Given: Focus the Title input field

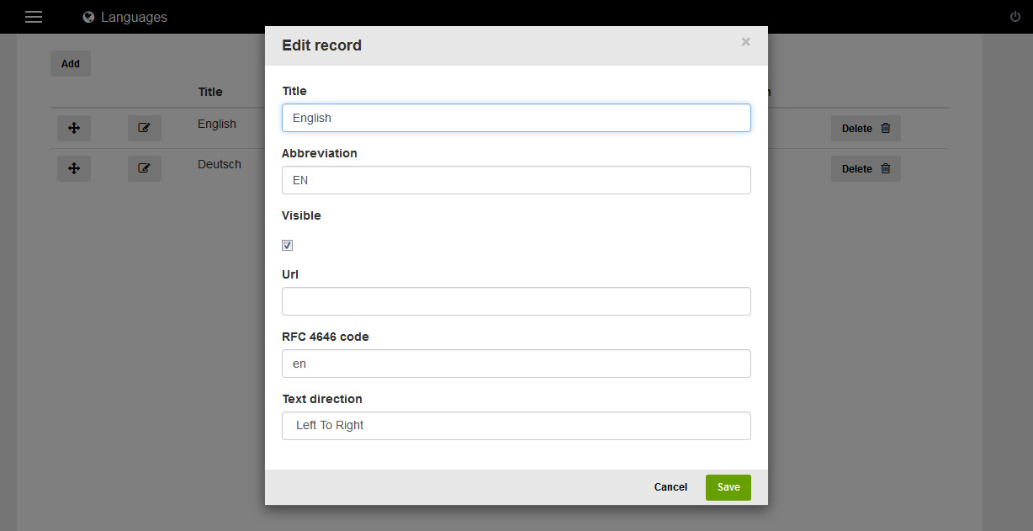Looking at the screenshot, I should [516, 118].
